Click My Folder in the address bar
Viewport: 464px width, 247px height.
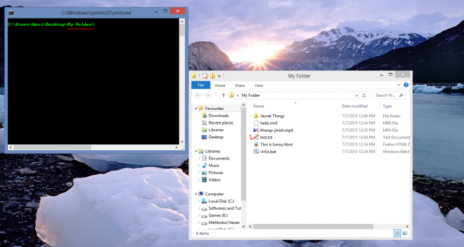[251, 95]
